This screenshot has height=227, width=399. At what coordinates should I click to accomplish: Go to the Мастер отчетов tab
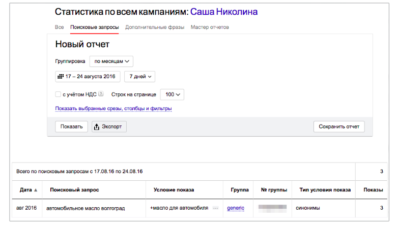coord(210,27)
